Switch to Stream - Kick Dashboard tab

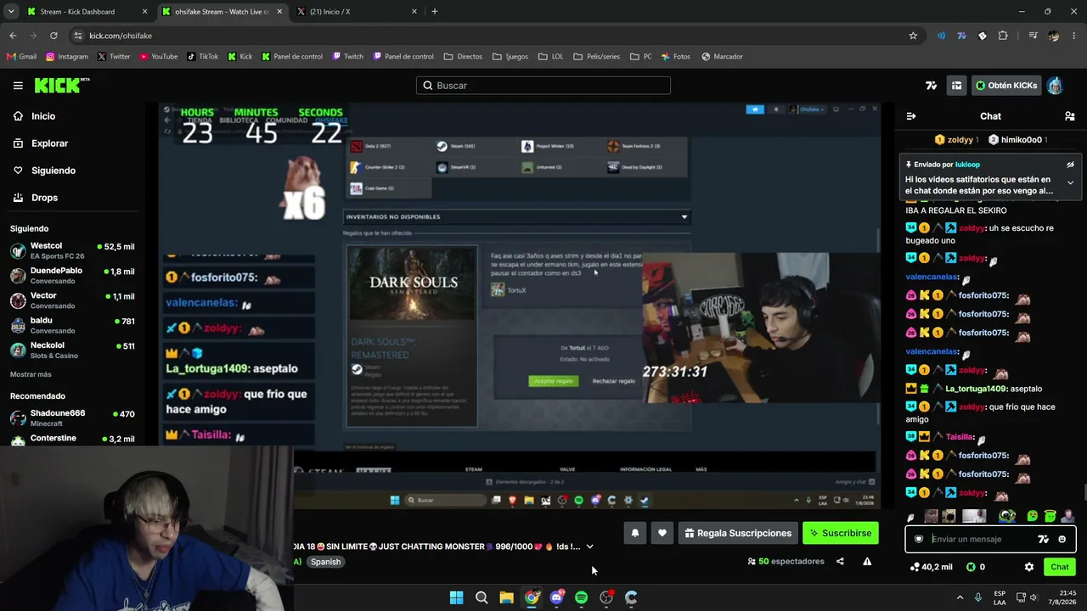coord(87,12)
